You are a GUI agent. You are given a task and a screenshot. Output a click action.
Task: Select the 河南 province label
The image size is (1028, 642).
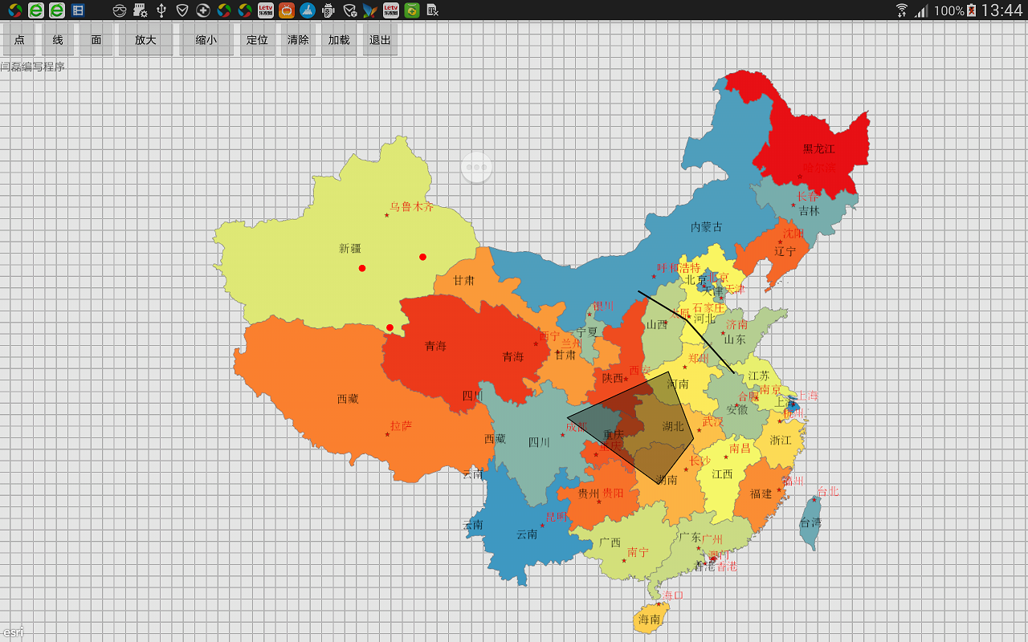pos(678,384)
